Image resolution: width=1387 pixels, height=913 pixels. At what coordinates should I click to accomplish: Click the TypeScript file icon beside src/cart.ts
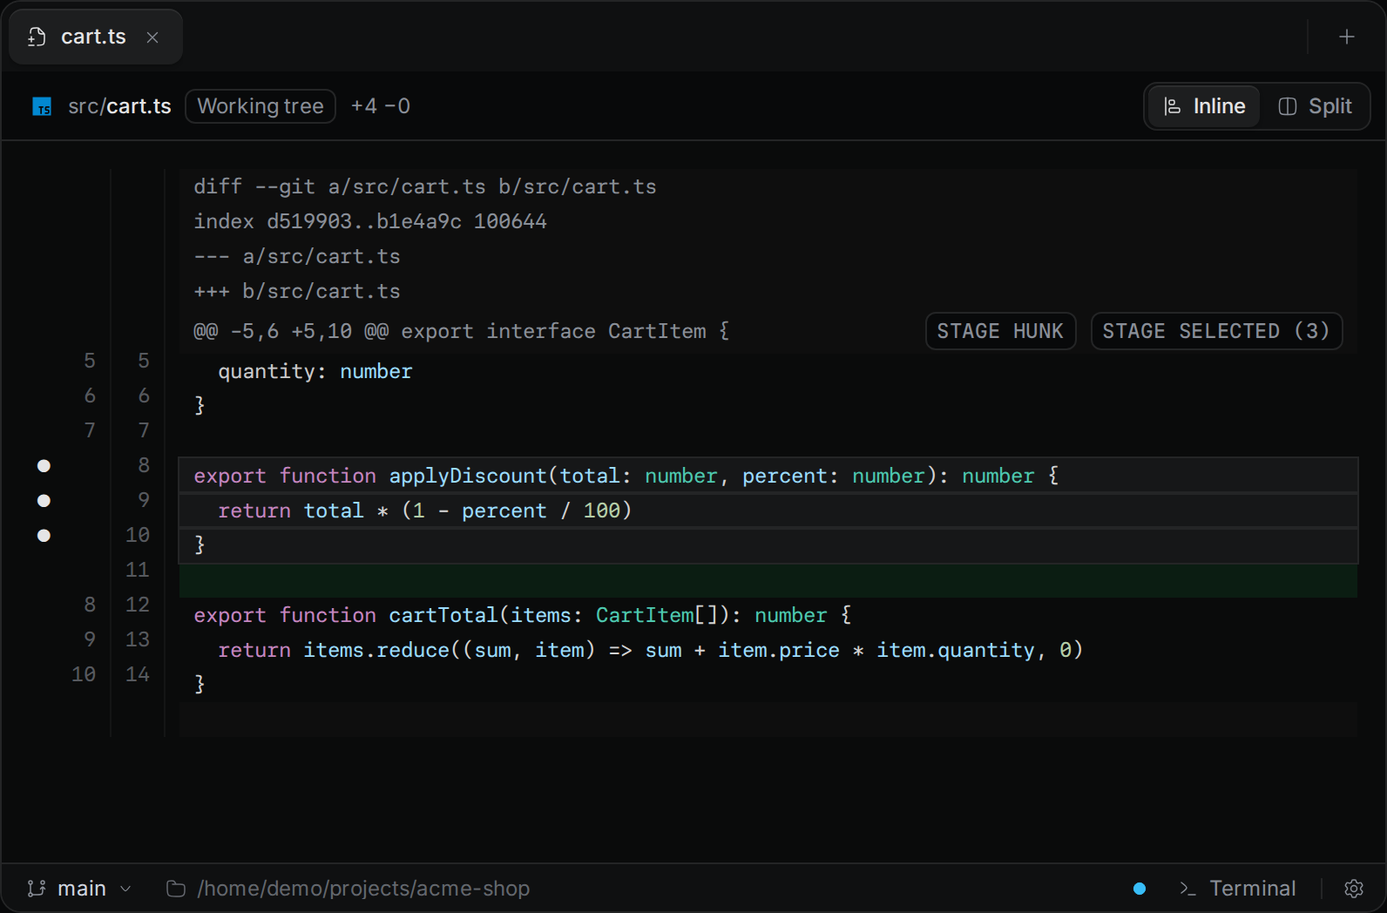click(x=42, y=106)
